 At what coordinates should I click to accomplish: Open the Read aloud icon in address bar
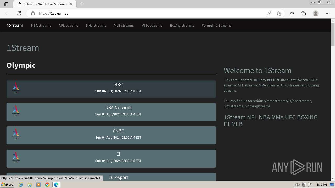click(269, 13)
